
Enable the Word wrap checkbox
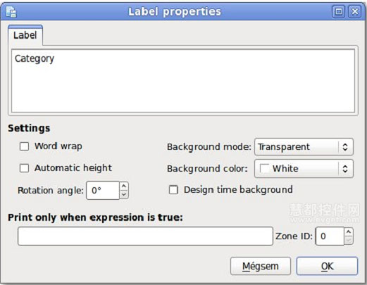(x=24, y=146)
